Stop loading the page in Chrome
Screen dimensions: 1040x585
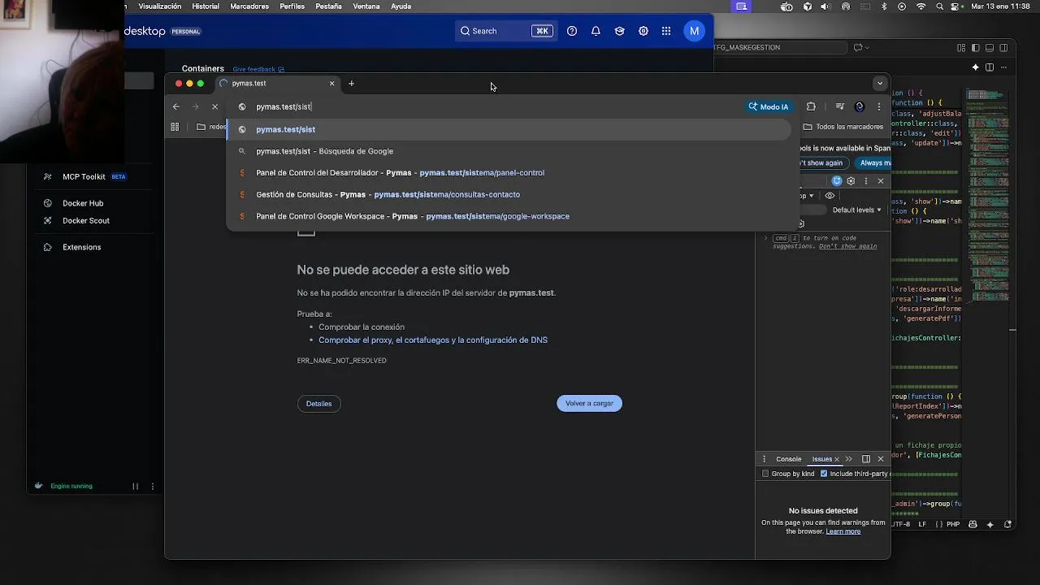pos(214,106)
